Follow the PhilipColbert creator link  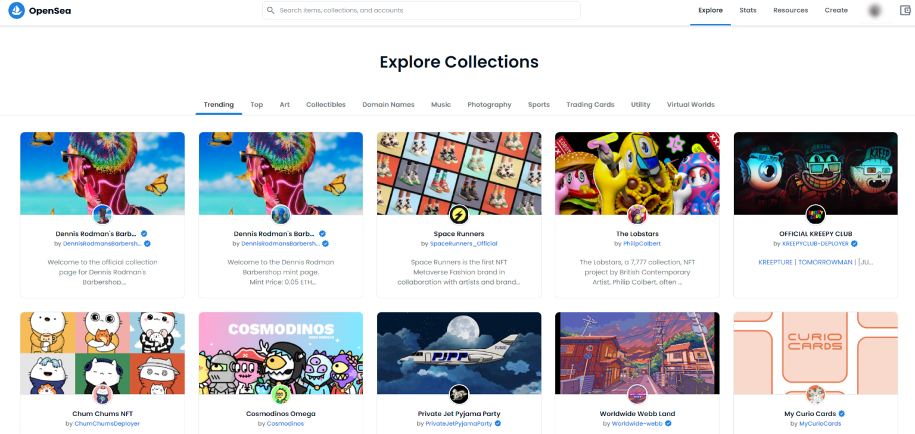(x=642, y=243)
